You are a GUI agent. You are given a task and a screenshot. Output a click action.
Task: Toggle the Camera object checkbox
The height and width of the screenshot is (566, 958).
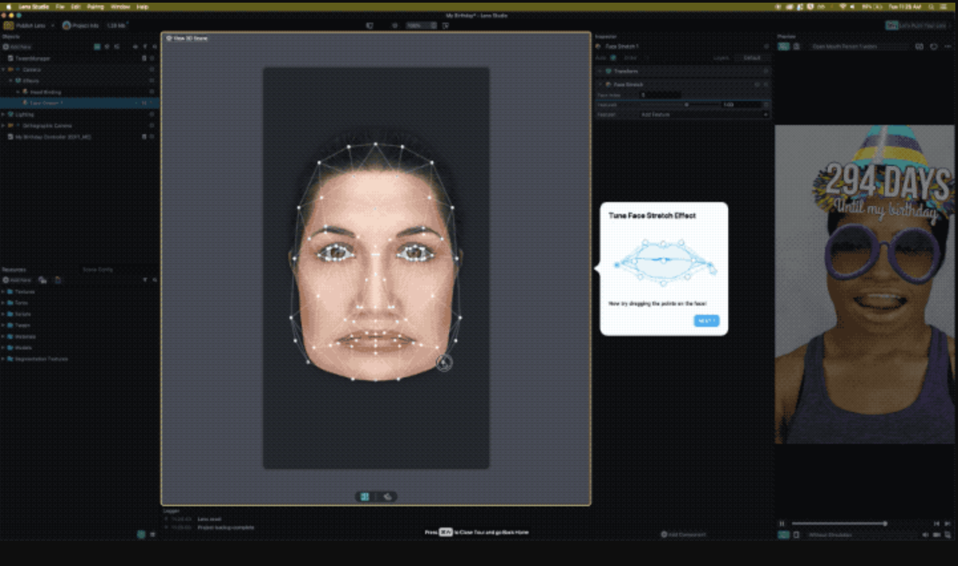point(152,70)
